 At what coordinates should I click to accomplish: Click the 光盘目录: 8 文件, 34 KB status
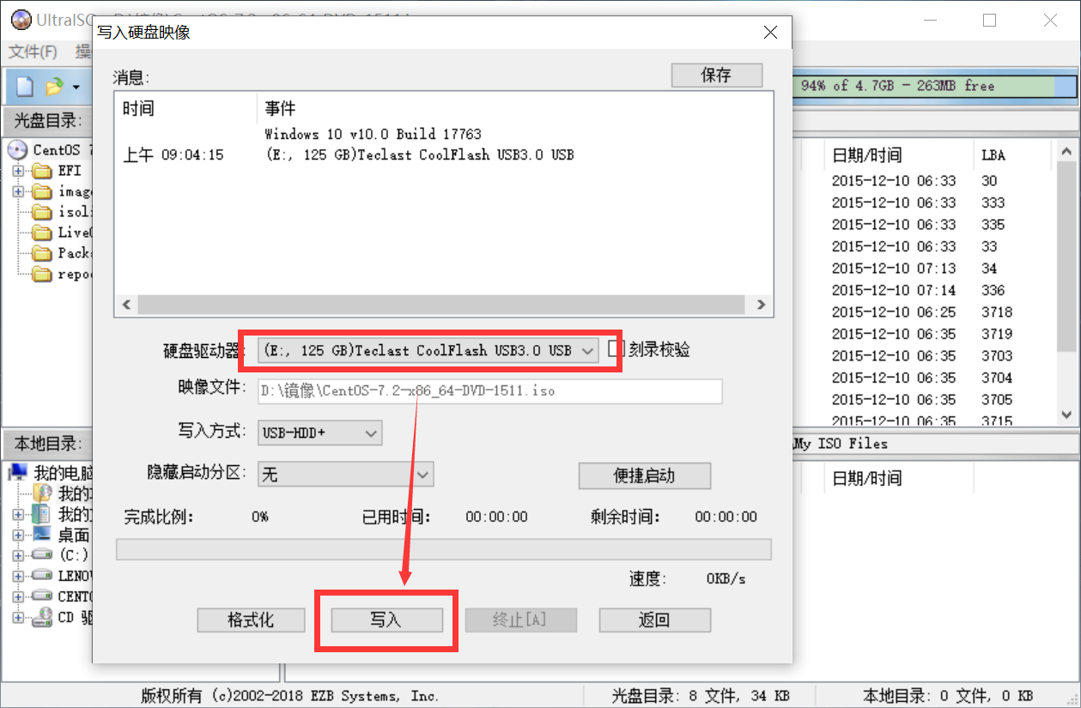coord(701,696)
